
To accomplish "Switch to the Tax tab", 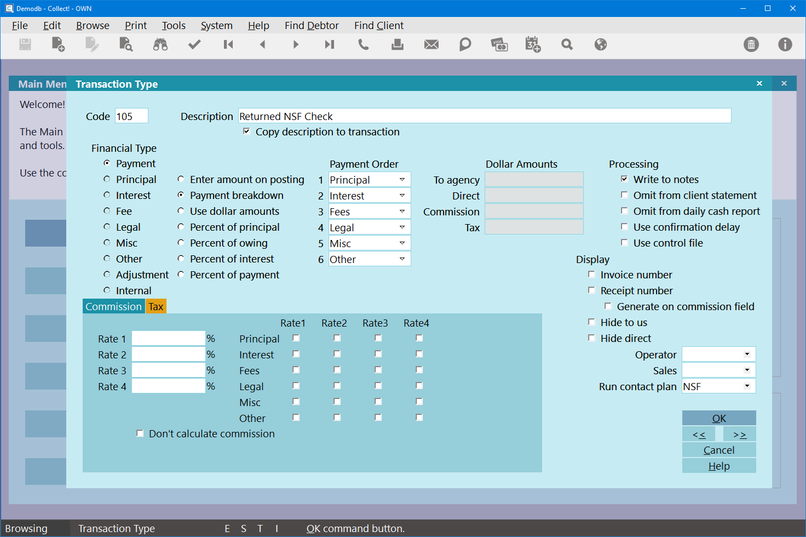I will click(156, 306).
